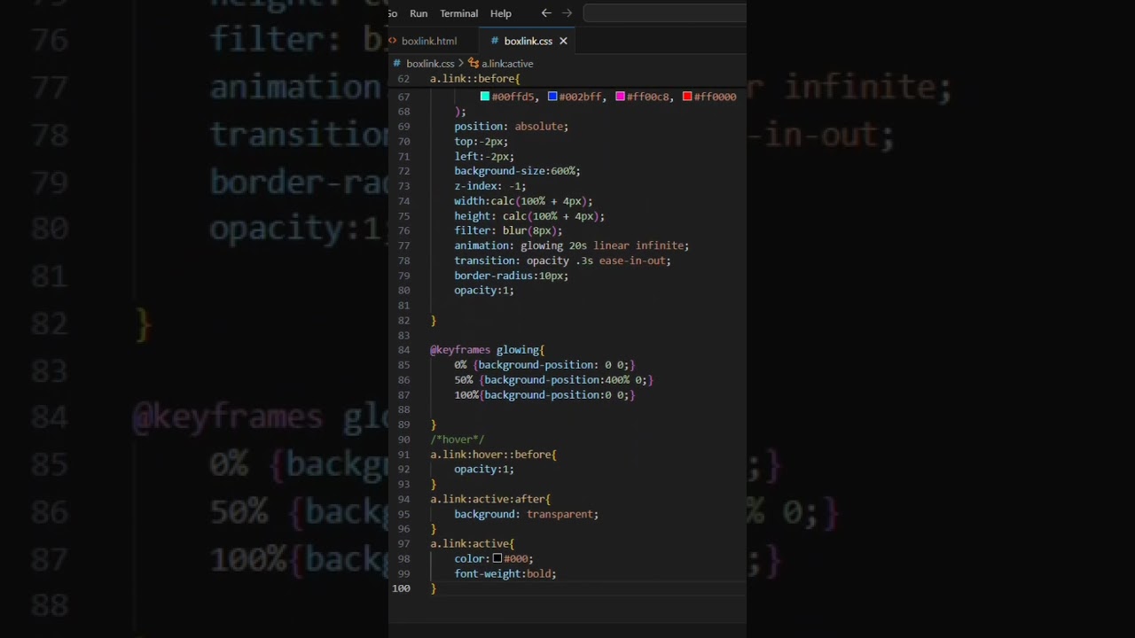The width and height of the screenshot is (1135, 638).
Task: Click 'opacity:1;' on line 80
Action: click(484, 291)
